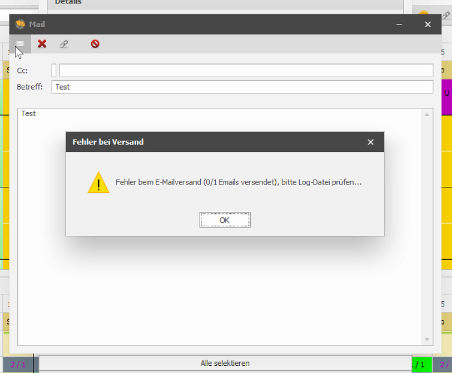452x373 pixels.
Task: Click the small selector box beside Cc
Action: coord(54,71)
